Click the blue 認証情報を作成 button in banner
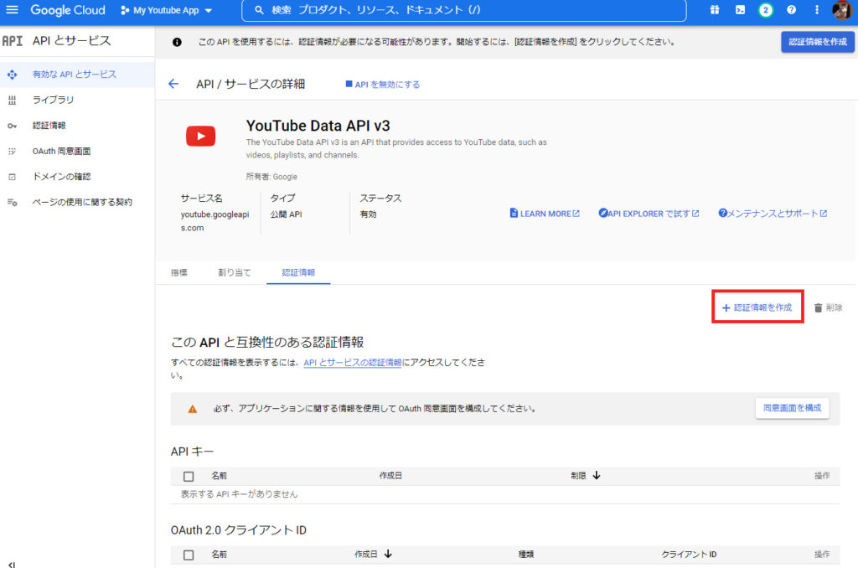The height and width of the screenshot is (568, 858). coord(818,42)
